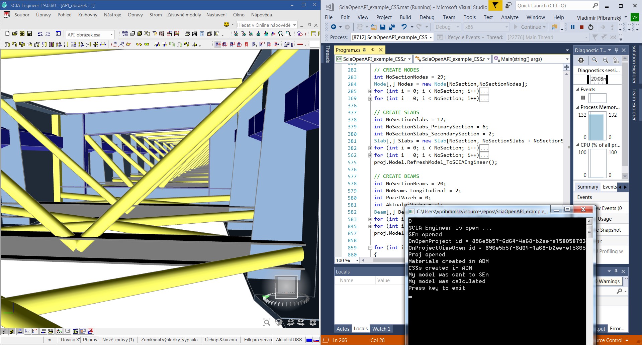Expand collapsed for-loop at line 285

[370, 91]
